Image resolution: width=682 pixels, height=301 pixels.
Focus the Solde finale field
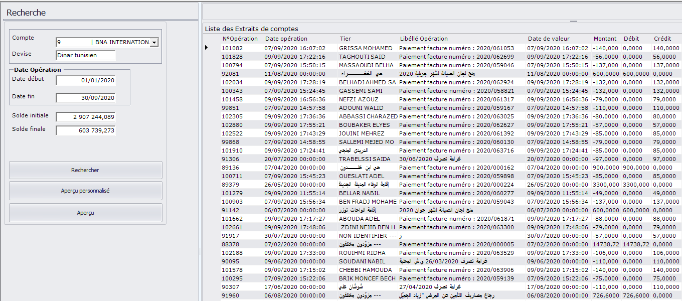click(85, 130)
